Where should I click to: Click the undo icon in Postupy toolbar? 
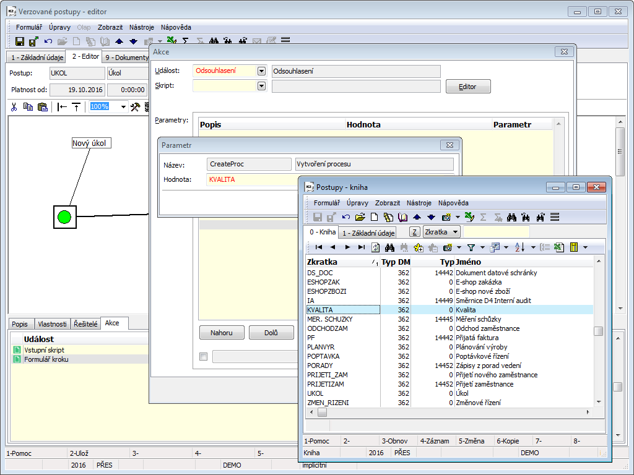[x=346, y=217]
